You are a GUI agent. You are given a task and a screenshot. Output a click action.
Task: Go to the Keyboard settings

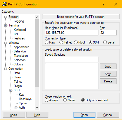point(20,30)
